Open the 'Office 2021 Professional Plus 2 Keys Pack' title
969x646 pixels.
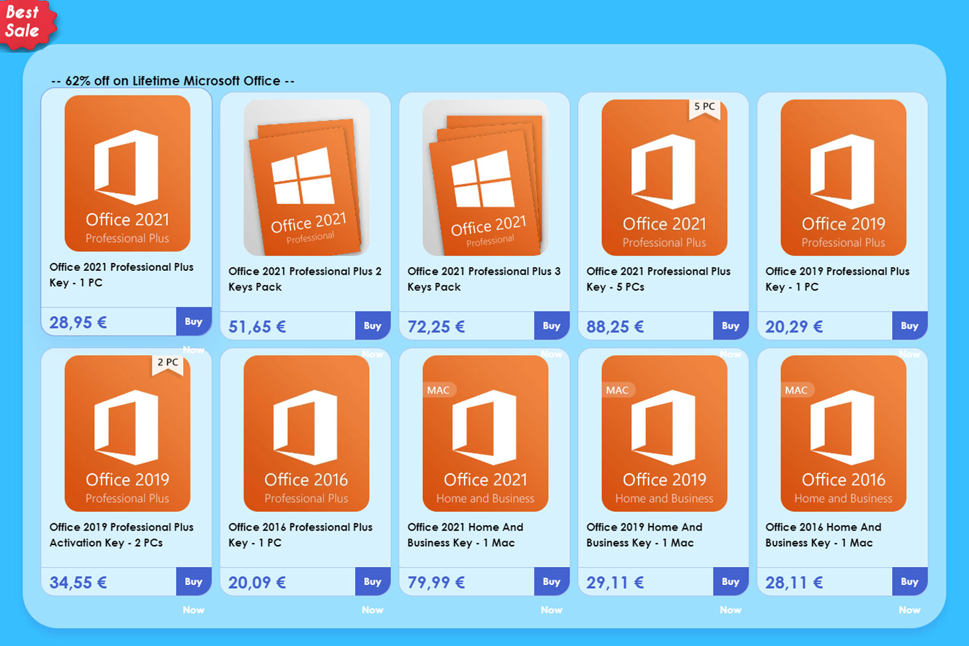(x=305, y=279)
